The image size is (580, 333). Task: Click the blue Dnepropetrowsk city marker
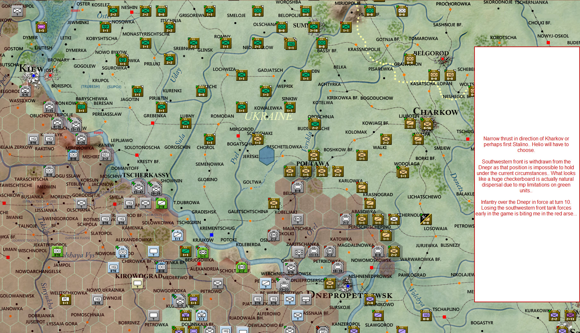348,286
